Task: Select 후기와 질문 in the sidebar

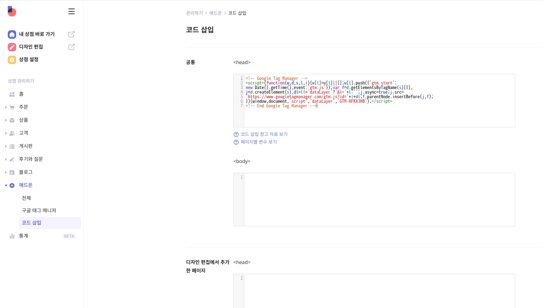Action: click(31, 159)
